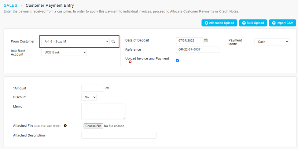The image size is (298, 149).
Task: Toggle the Upload Invoice and Payment checkbox
Action: click(x=178, y=60)
